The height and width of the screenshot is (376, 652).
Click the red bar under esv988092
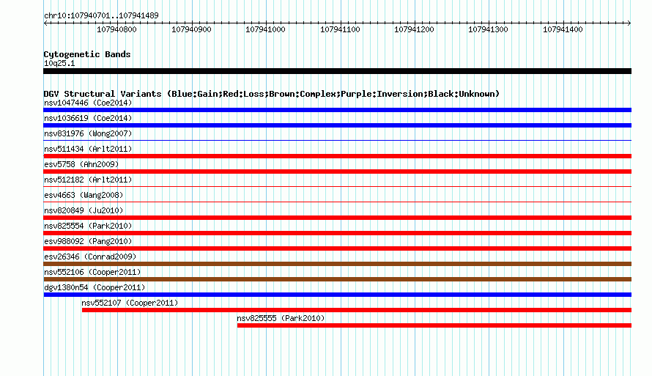click(337, 248)
